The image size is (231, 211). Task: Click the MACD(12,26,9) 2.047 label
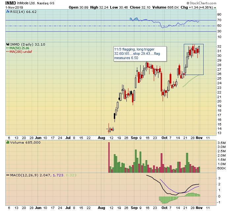(30, 175)
